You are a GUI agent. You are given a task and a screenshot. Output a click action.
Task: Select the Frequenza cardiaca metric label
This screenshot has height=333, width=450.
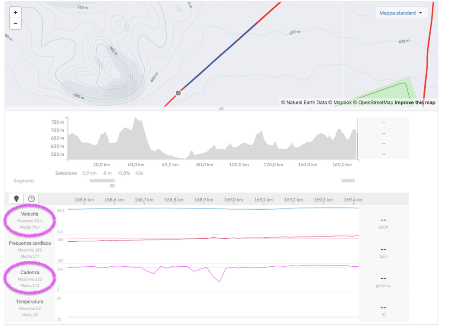pyautogui.click(x=30, y=243)
